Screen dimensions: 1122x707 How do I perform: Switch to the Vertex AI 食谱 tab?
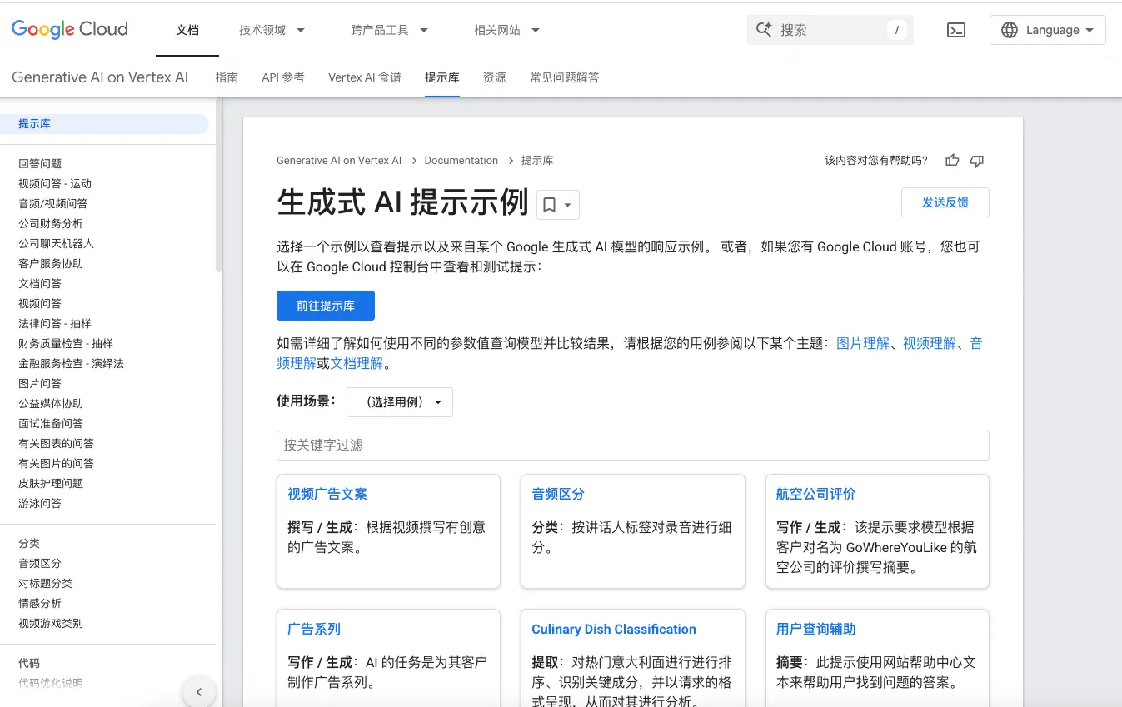365,77
